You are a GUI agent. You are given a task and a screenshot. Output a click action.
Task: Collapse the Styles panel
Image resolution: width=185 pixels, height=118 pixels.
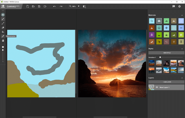[x=182, y=49]
